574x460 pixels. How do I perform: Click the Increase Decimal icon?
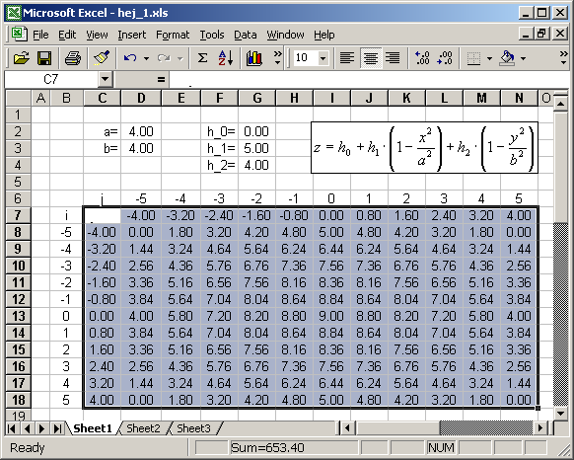point(422,58)
